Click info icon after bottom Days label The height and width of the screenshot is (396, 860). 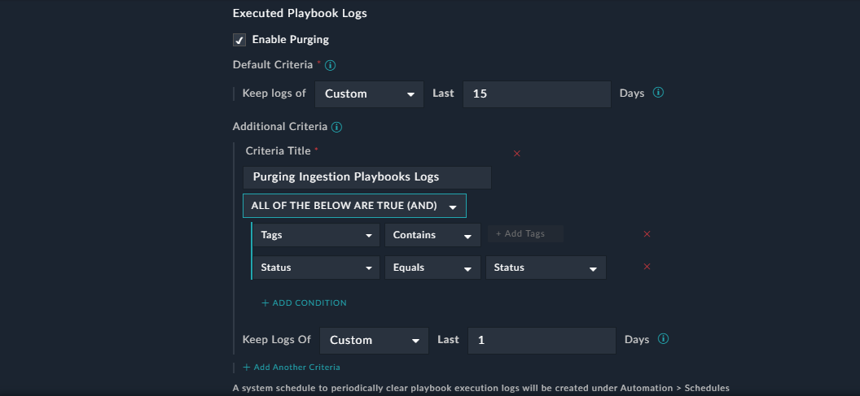(x=664, y=339)
